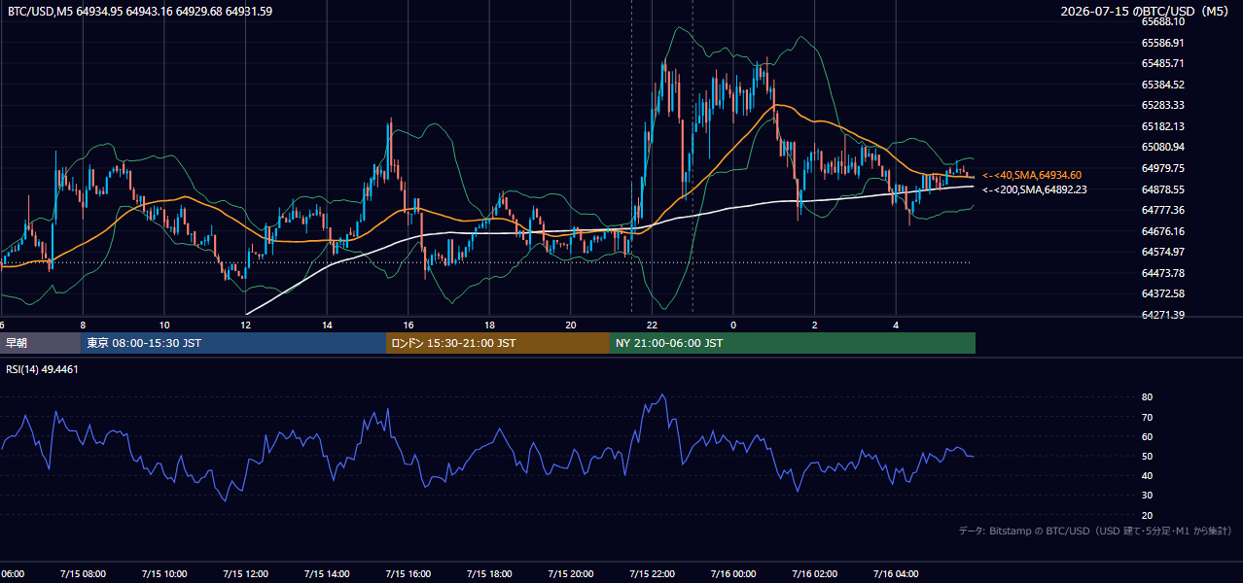Select the white '<-<200,SMA,64892.23' label

coord(1035,189)
